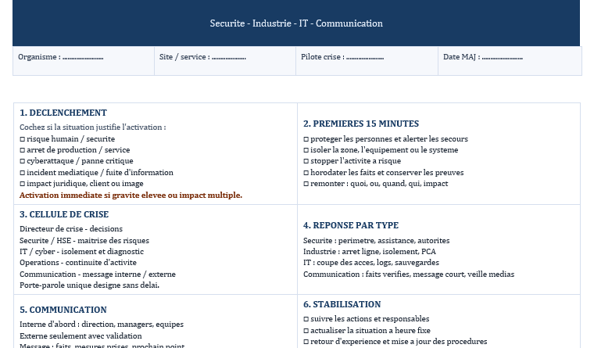Check 'proteger les personnes et alerter les secours'
Image resolution: width=594 pixels, height=348 pixels.
tap(306, 139)
